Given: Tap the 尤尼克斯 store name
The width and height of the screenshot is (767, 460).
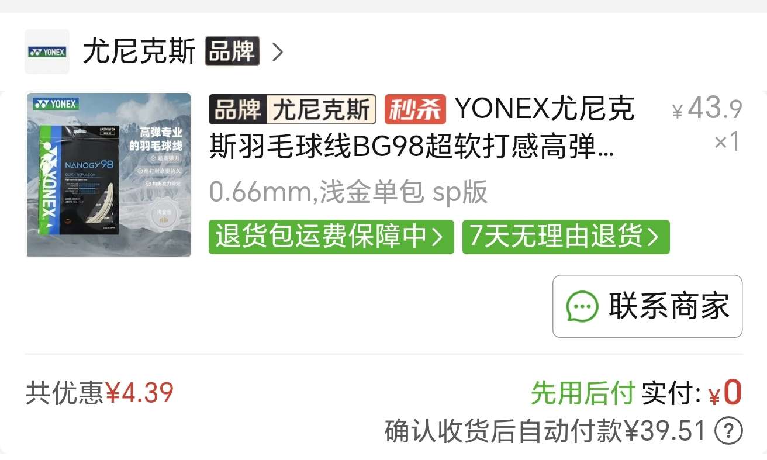Looking at the screenshot, I should 139,51.
